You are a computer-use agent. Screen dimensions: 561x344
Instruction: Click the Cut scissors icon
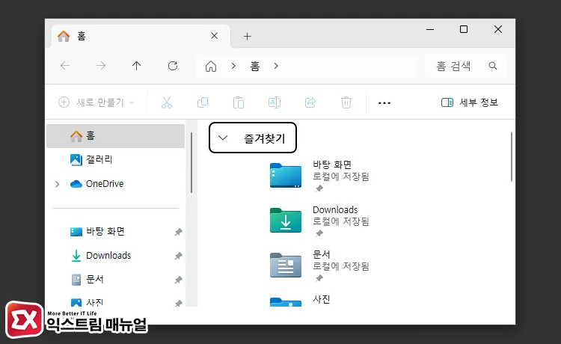tap(167, 102)
